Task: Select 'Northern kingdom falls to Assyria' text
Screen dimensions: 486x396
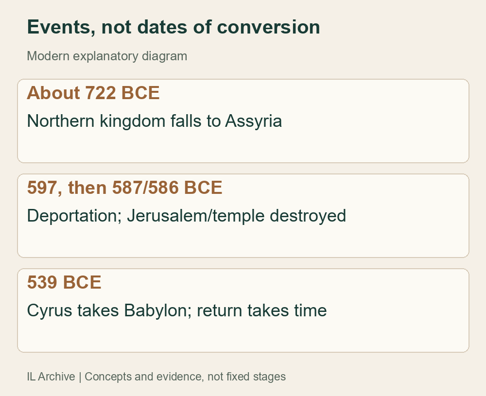Action: point(155,121)
